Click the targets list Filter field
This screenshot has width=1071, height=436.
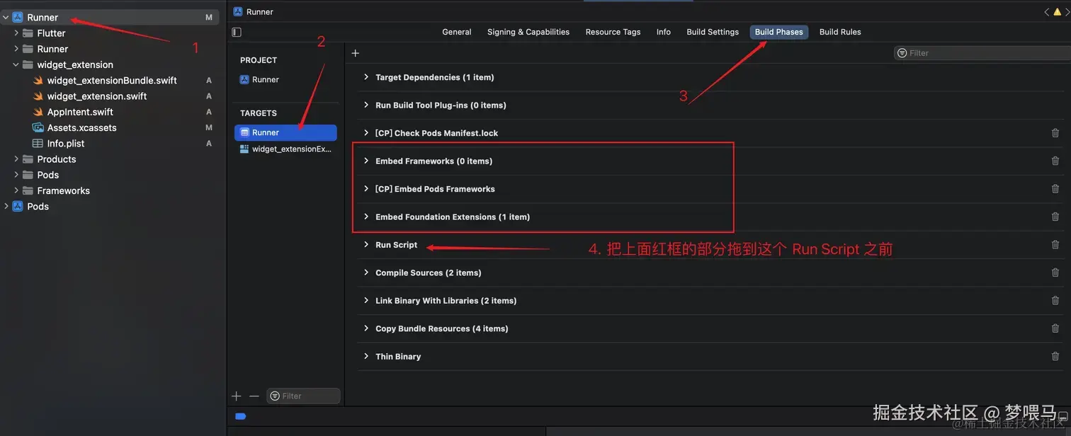(303, 396)
